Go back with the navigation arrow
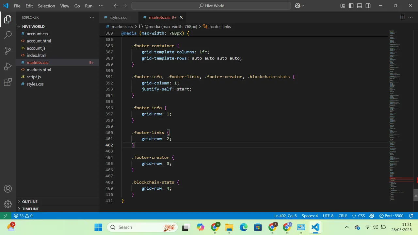 pos(116,6)
